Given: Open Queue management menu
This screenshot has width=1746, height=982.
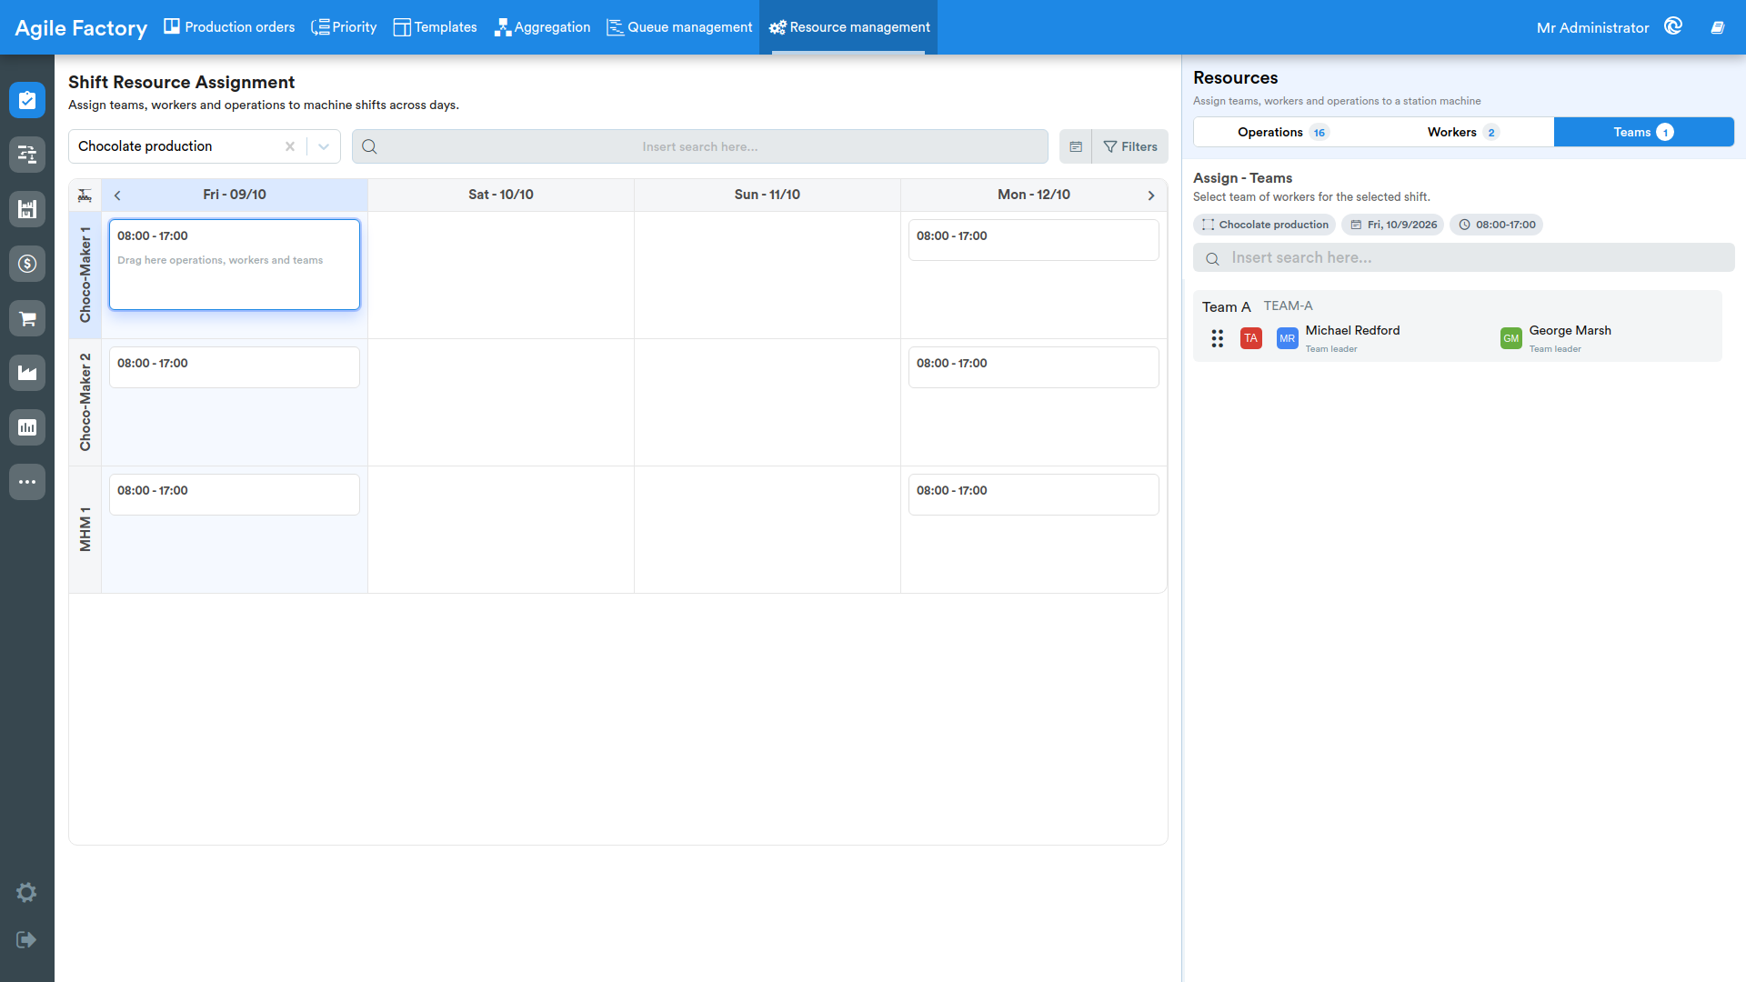Looking at the screenshot, I should (679, 27).
